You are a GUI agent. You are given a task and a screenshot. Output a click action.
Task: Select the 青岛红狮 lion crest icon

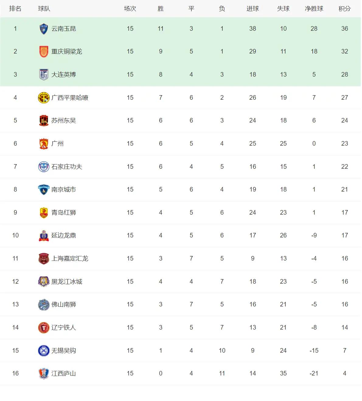click(44, 213)
